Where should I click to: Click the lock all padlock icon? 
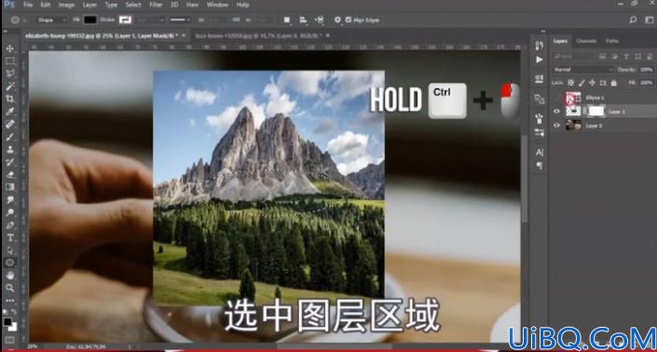[614, 83]
